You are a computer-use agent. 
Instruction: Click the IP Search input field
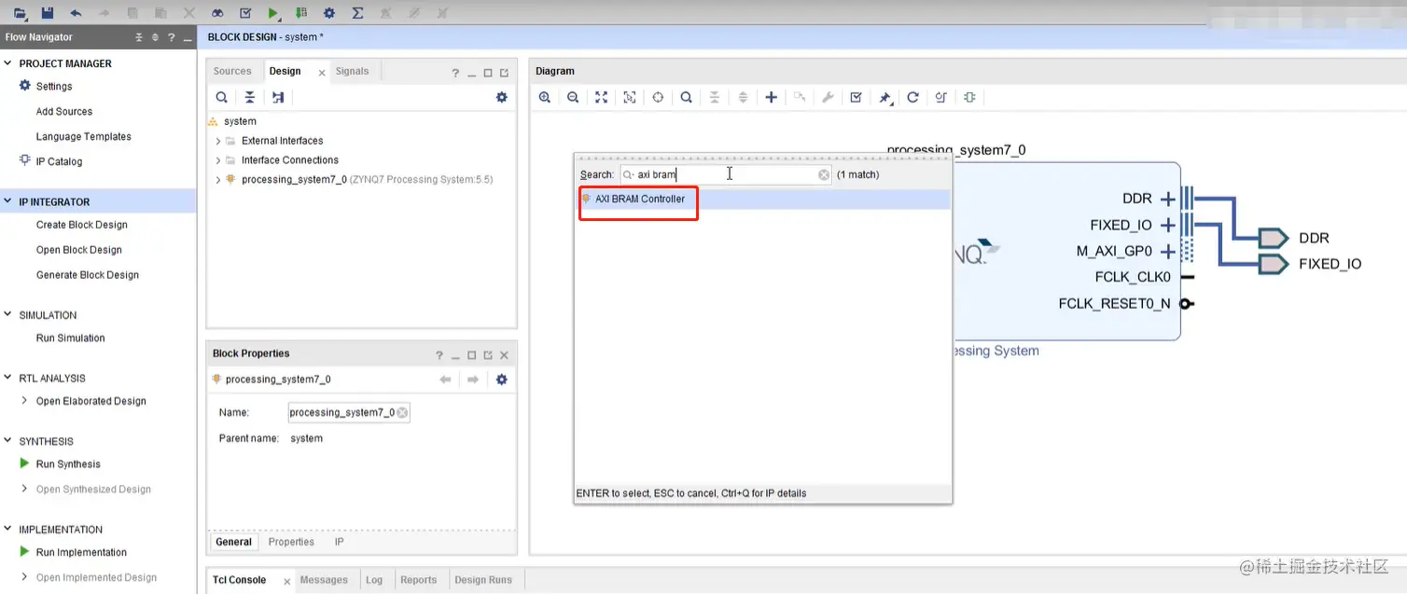tap(724, 174)
